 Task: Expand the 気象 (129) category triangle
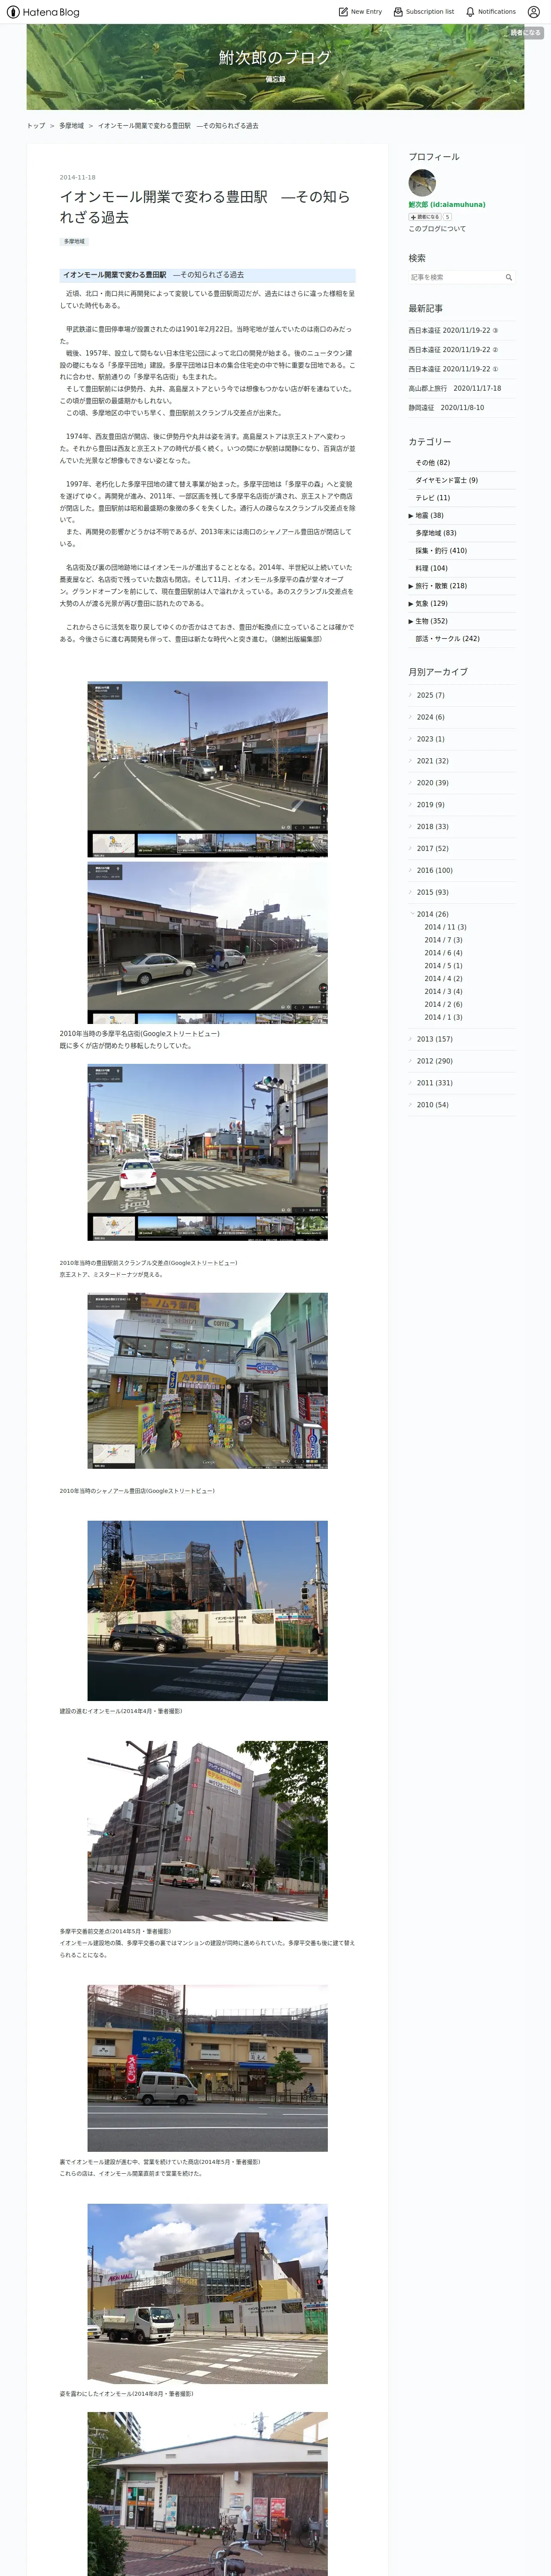(x=411, y=604)
